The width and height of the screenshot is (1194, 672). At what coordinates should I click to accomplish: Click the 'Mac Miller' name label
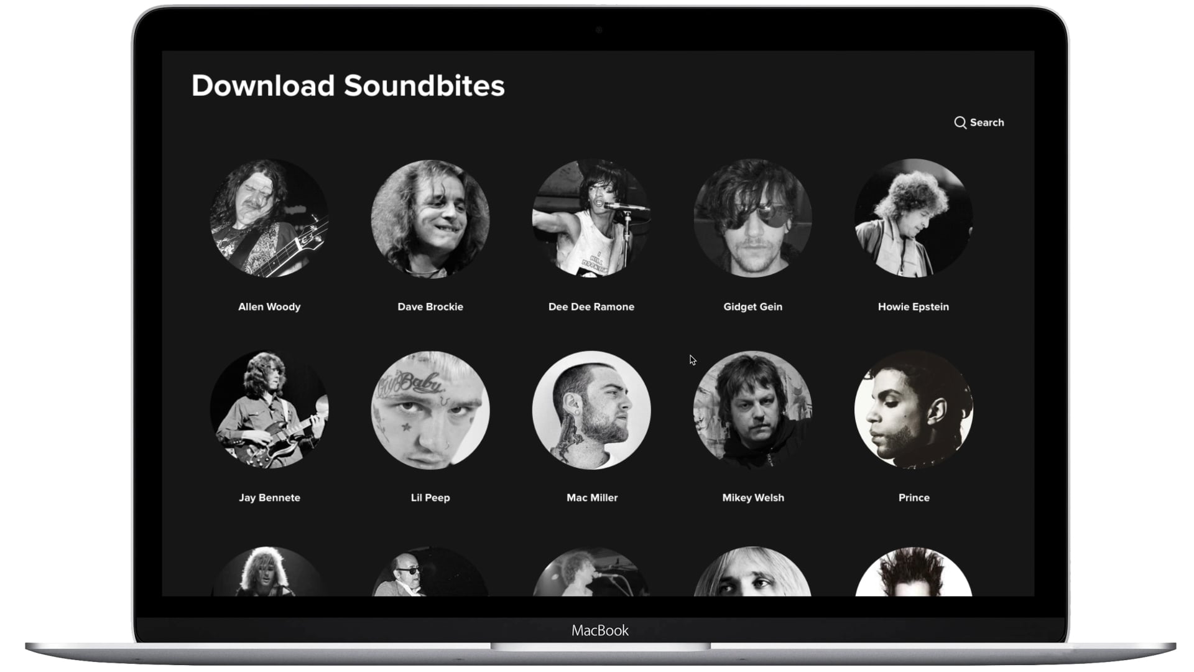592,498
